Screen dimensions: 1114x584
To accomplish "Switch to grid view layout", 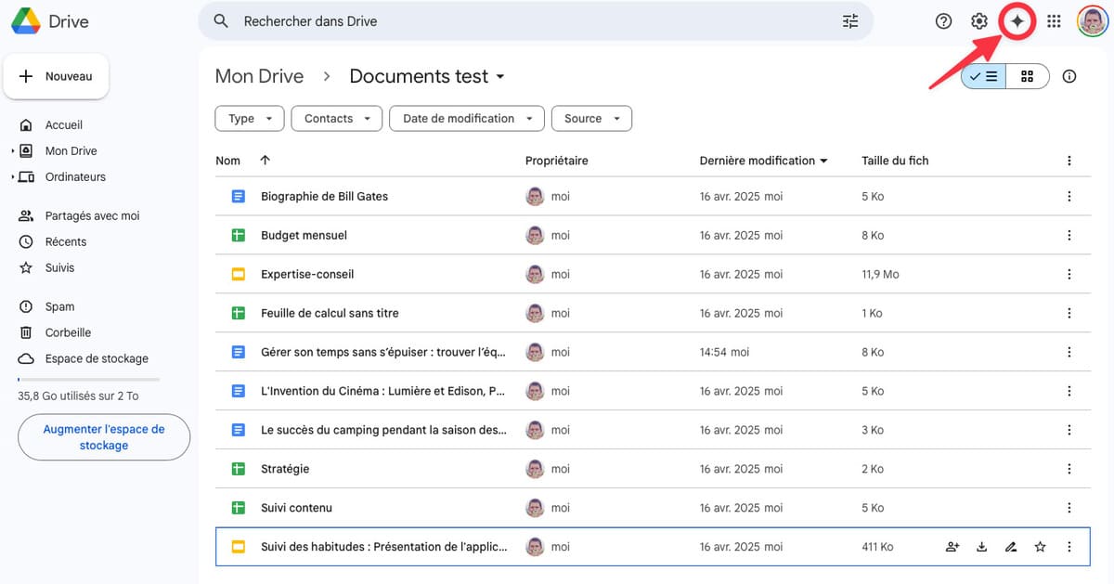I will tap(1027, 76).
